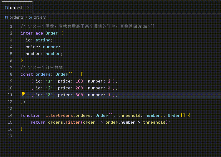Click the const keyword on line 8
Screen dimensions: 221x157
point(27,74)
